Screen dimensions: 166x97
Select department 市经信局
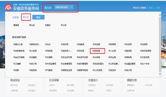click(144, 44)
